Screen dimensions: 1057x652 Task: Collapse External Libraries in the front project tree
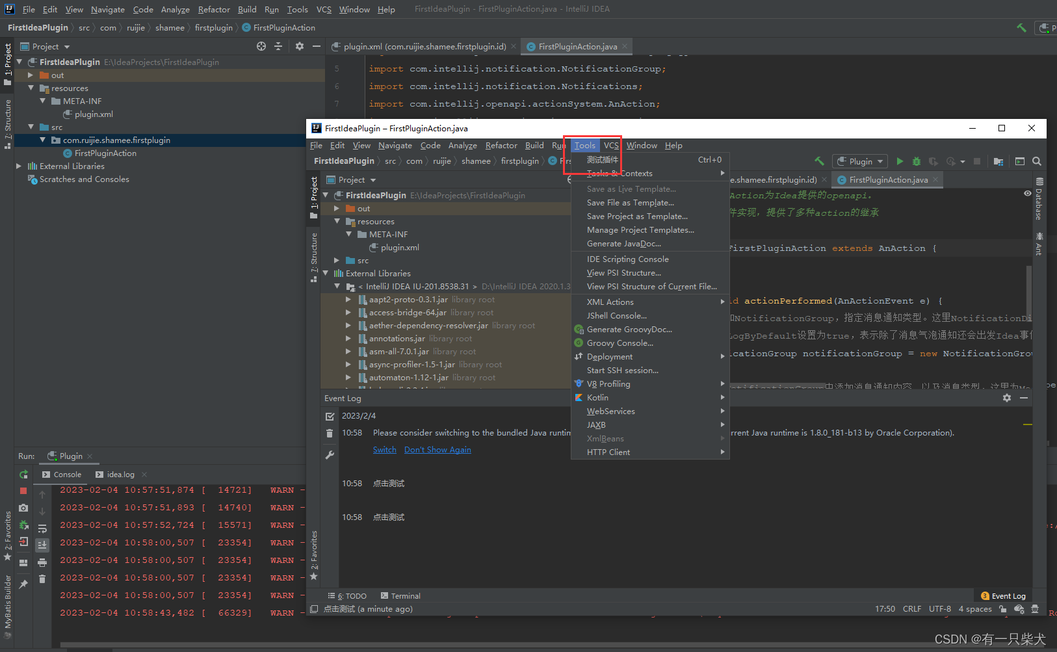[325, 273]
